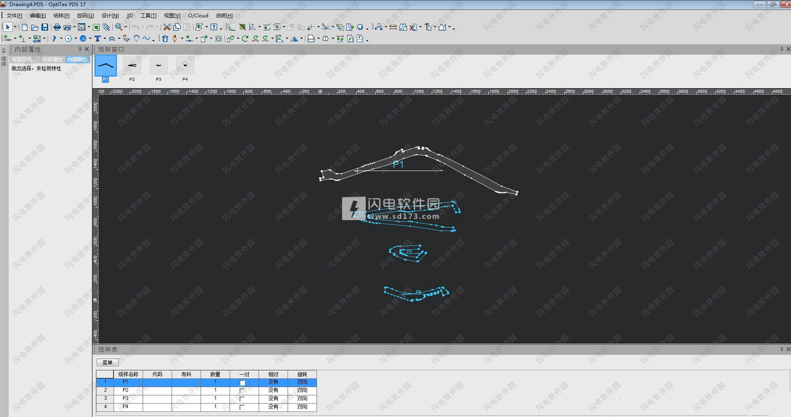Image resolution: width=791 pixels, height=417 pixels.
Task: Open the 文件[F] menu
Action: tap(14, 15)
